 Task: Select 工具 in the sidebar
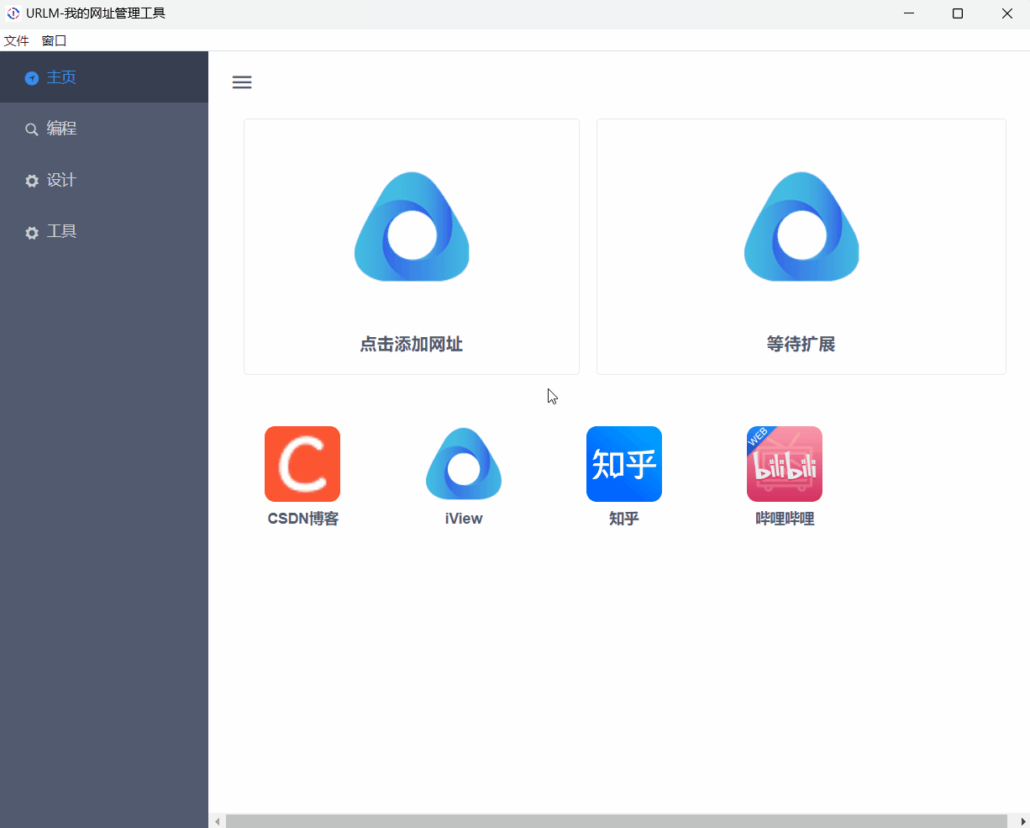pos(104,231)
